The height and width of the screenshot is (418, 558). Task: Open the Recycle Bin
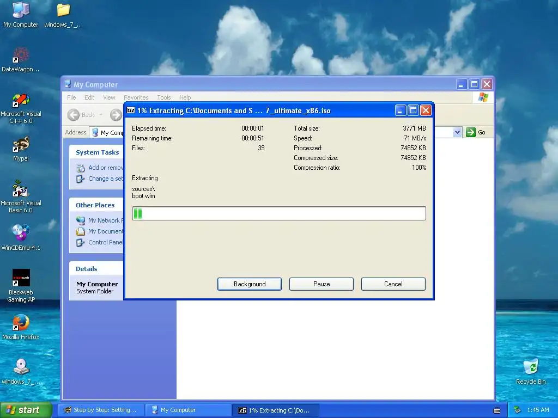pos(531,372)
